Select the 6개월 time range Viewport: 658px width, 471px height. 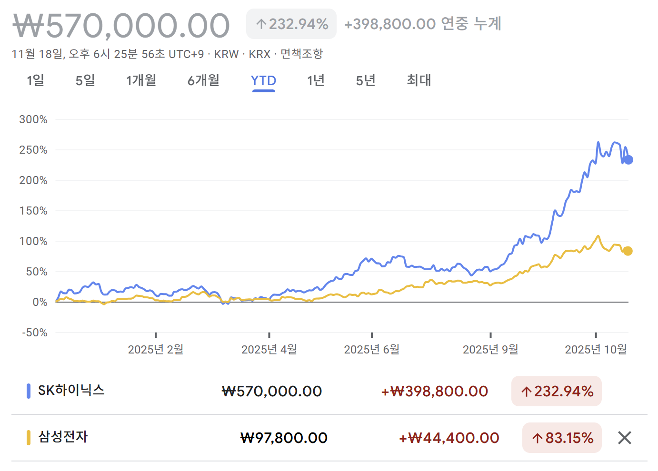point(203,80)
